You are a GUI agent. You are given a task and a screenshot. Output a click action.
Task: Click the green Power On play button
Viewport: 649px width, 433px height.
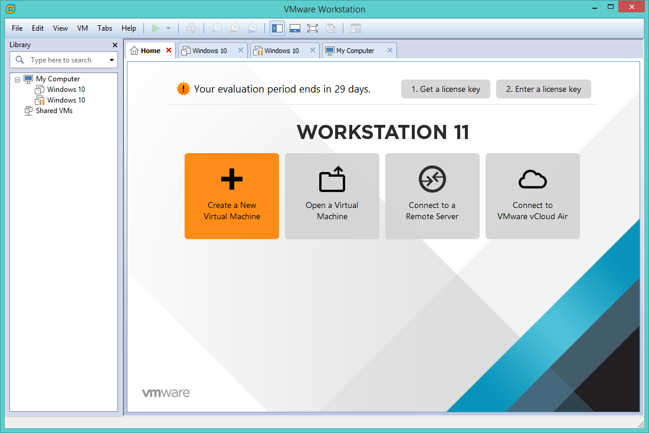[x=156, y=28]
